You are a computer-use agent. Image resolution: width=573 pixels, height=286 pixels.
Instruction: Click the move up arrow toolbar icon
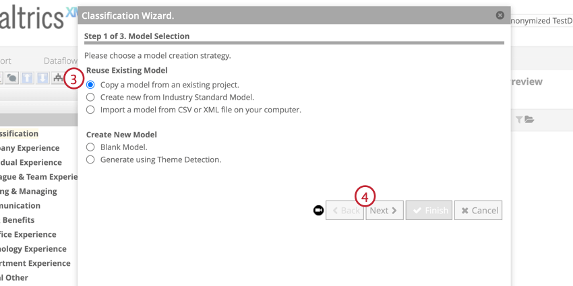pyautogui.click(x=27, y=78)
